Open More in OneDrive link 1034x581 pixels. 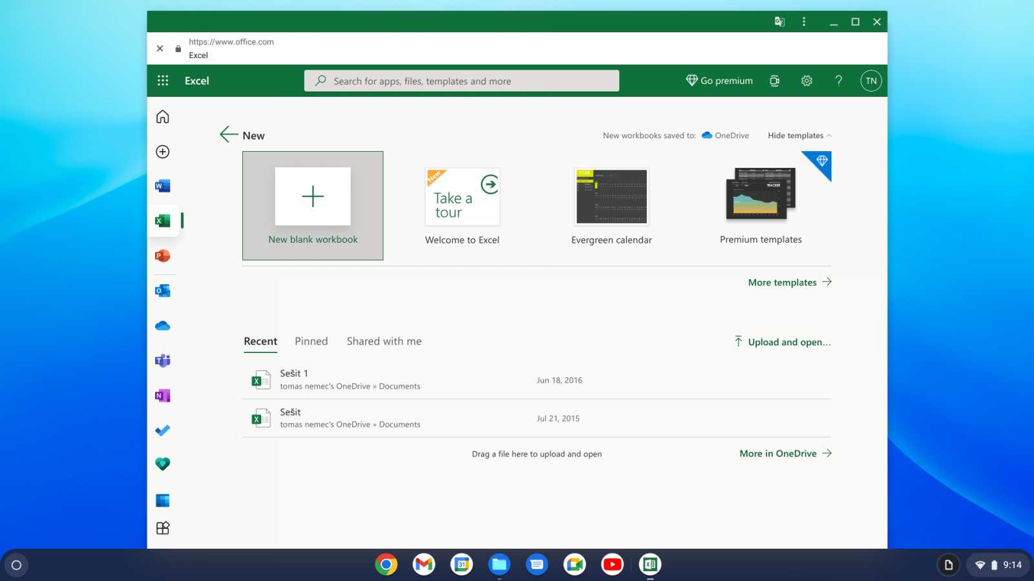(x=785, y=453)
